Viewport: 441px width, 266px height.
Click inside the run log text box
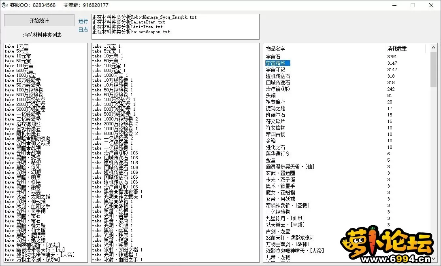point(175,27)
